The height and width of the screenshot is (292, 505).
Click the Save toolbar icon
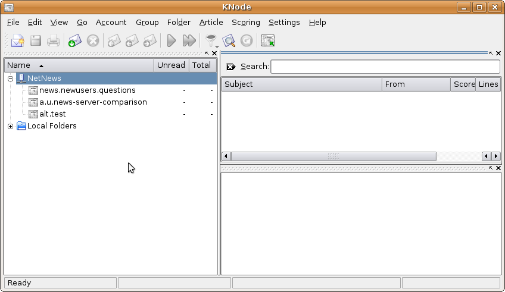pyautogui.click(x=36, y=41)
